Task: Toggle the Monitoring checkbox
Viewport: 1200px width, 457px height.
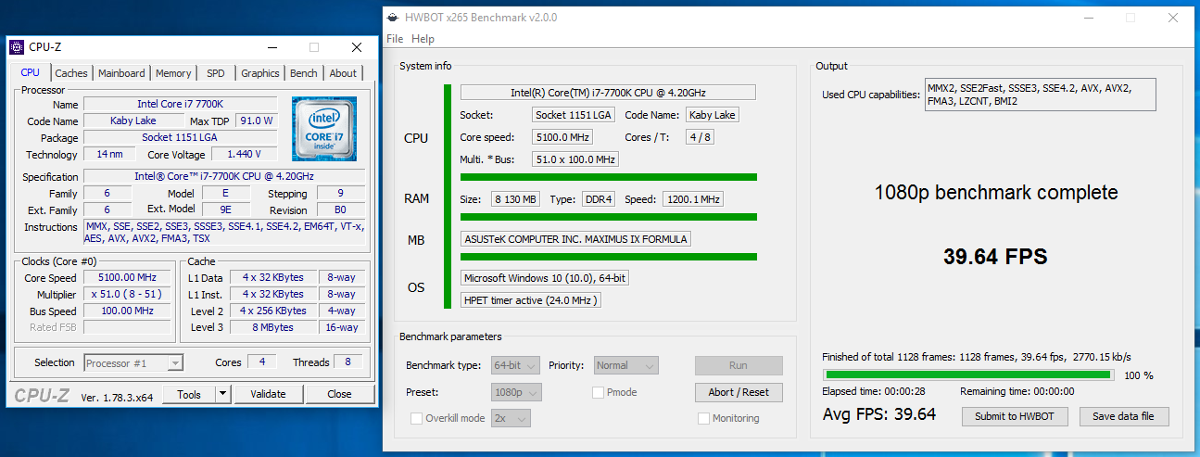Action: point(704,418)
